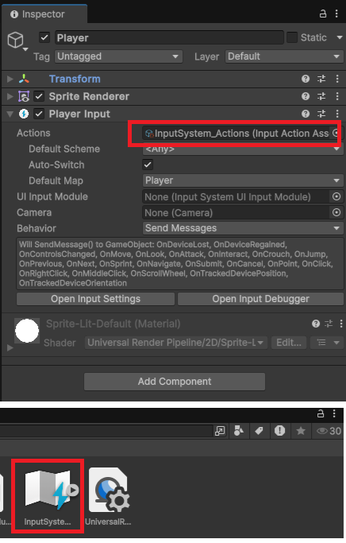Viewport: 346px width, 543px height.
Task: Pick object for UI Input Module field
Action: pyautogui.click(x=336, y=196)
